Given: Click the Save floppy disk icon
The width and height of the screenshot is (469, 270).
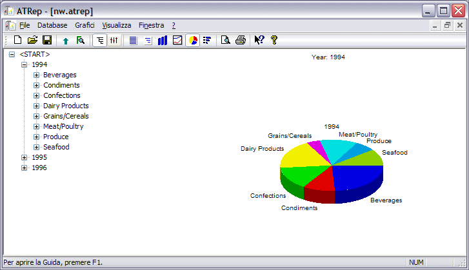Looking at the screenshot, I should [47, 40].
